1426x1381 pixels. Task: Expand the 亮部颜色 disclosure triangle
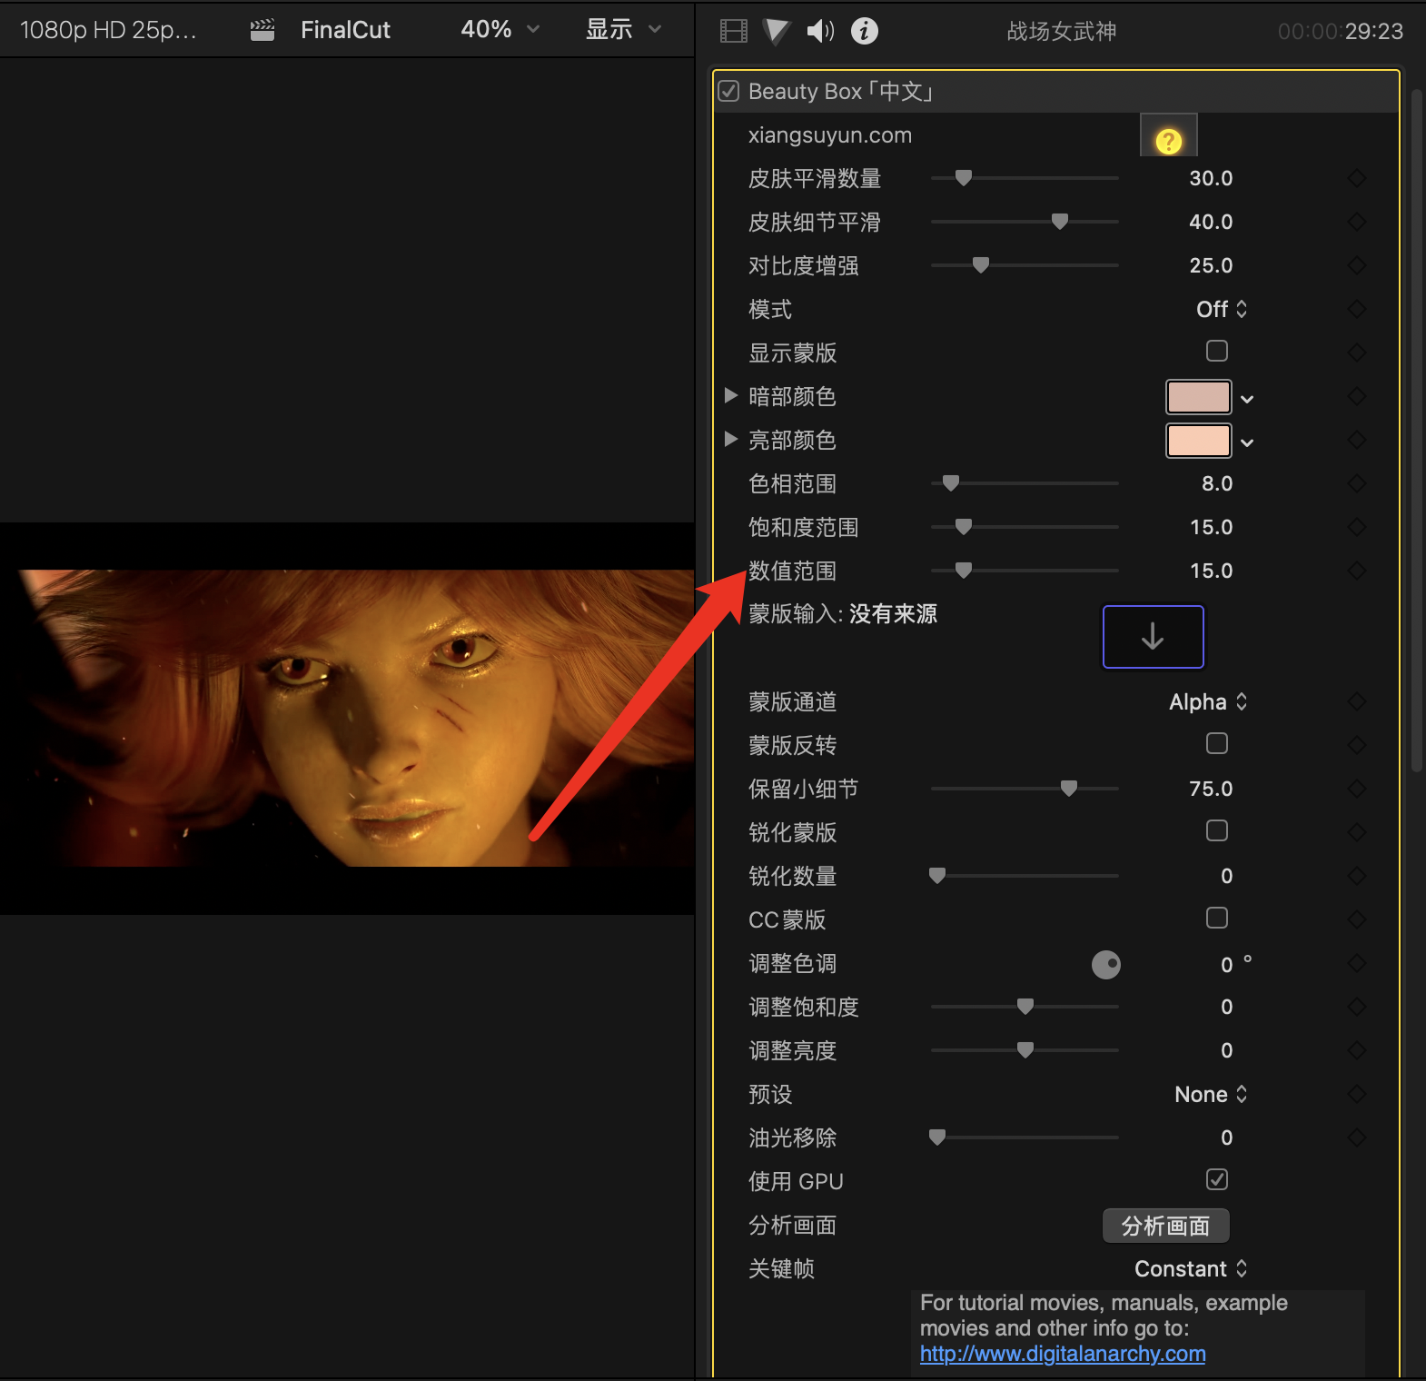(731, 439)
